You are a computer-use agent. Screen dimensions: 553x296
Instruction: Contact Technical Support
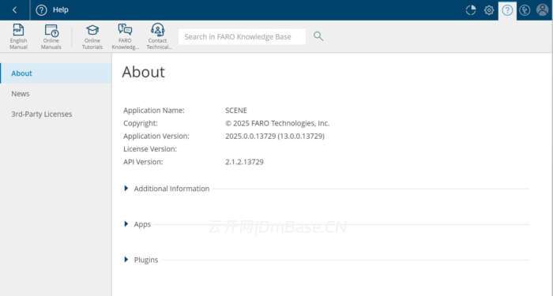(158, 36)
